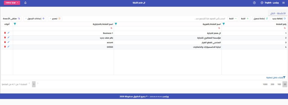Screen dimensions: 288x105
Task: Increase font with الخط plus button
Action: tap(245, 19)
